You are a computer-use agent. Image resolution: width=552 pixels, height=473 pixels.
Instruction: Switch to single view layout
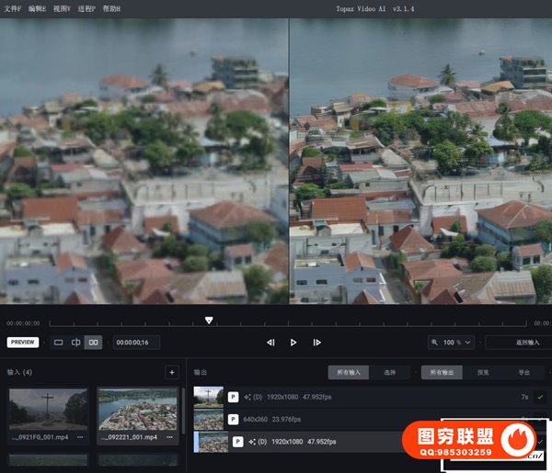pos(59,343)
